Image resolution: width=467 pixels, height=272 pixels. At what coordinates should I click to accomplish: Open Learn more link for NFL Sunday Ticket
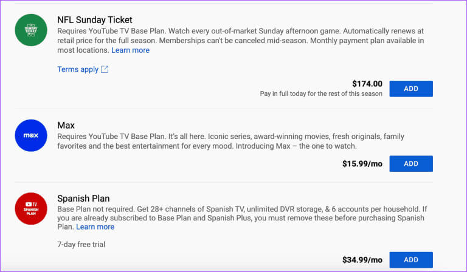tap(131, 50)
